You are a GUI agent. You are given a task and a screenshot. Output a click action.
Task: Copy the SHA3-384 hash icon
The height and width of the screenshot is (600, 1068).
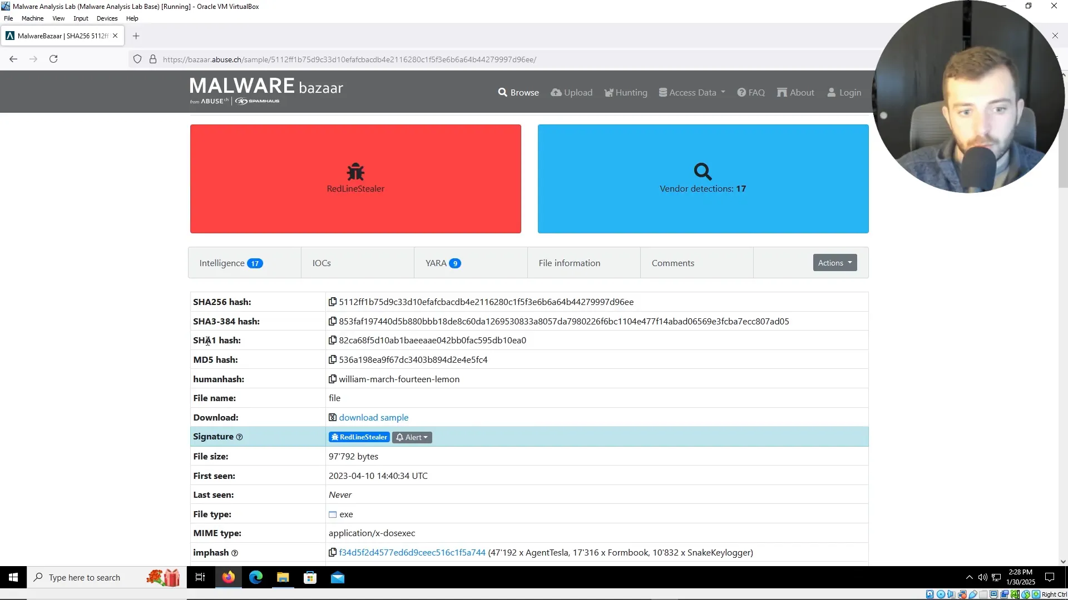[333, 321]
